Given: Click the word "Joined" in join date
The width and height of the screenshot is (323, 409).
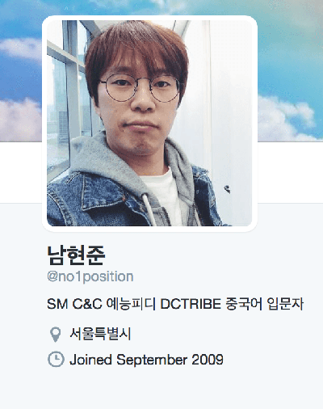Looking at the screenshot, I should tap(90, 360).
